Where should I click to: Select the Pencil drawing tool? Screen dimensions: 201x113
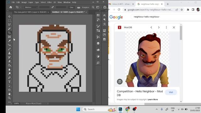pos(9,49)
